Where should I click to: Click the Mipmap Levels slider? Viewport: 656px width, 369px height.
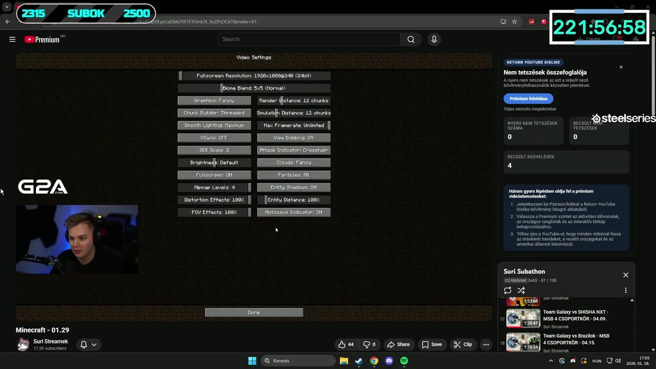(214, 188)
